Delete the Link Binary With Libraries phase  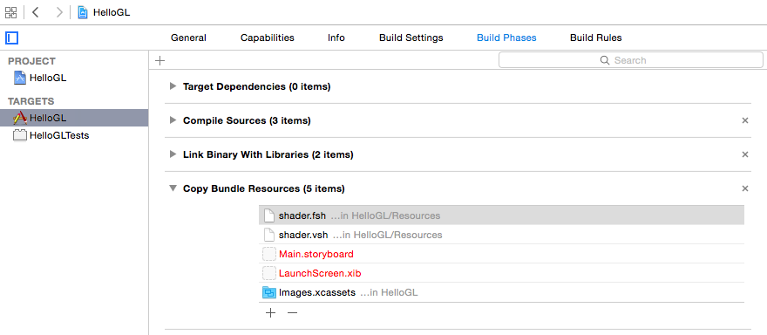coord(745,154)
